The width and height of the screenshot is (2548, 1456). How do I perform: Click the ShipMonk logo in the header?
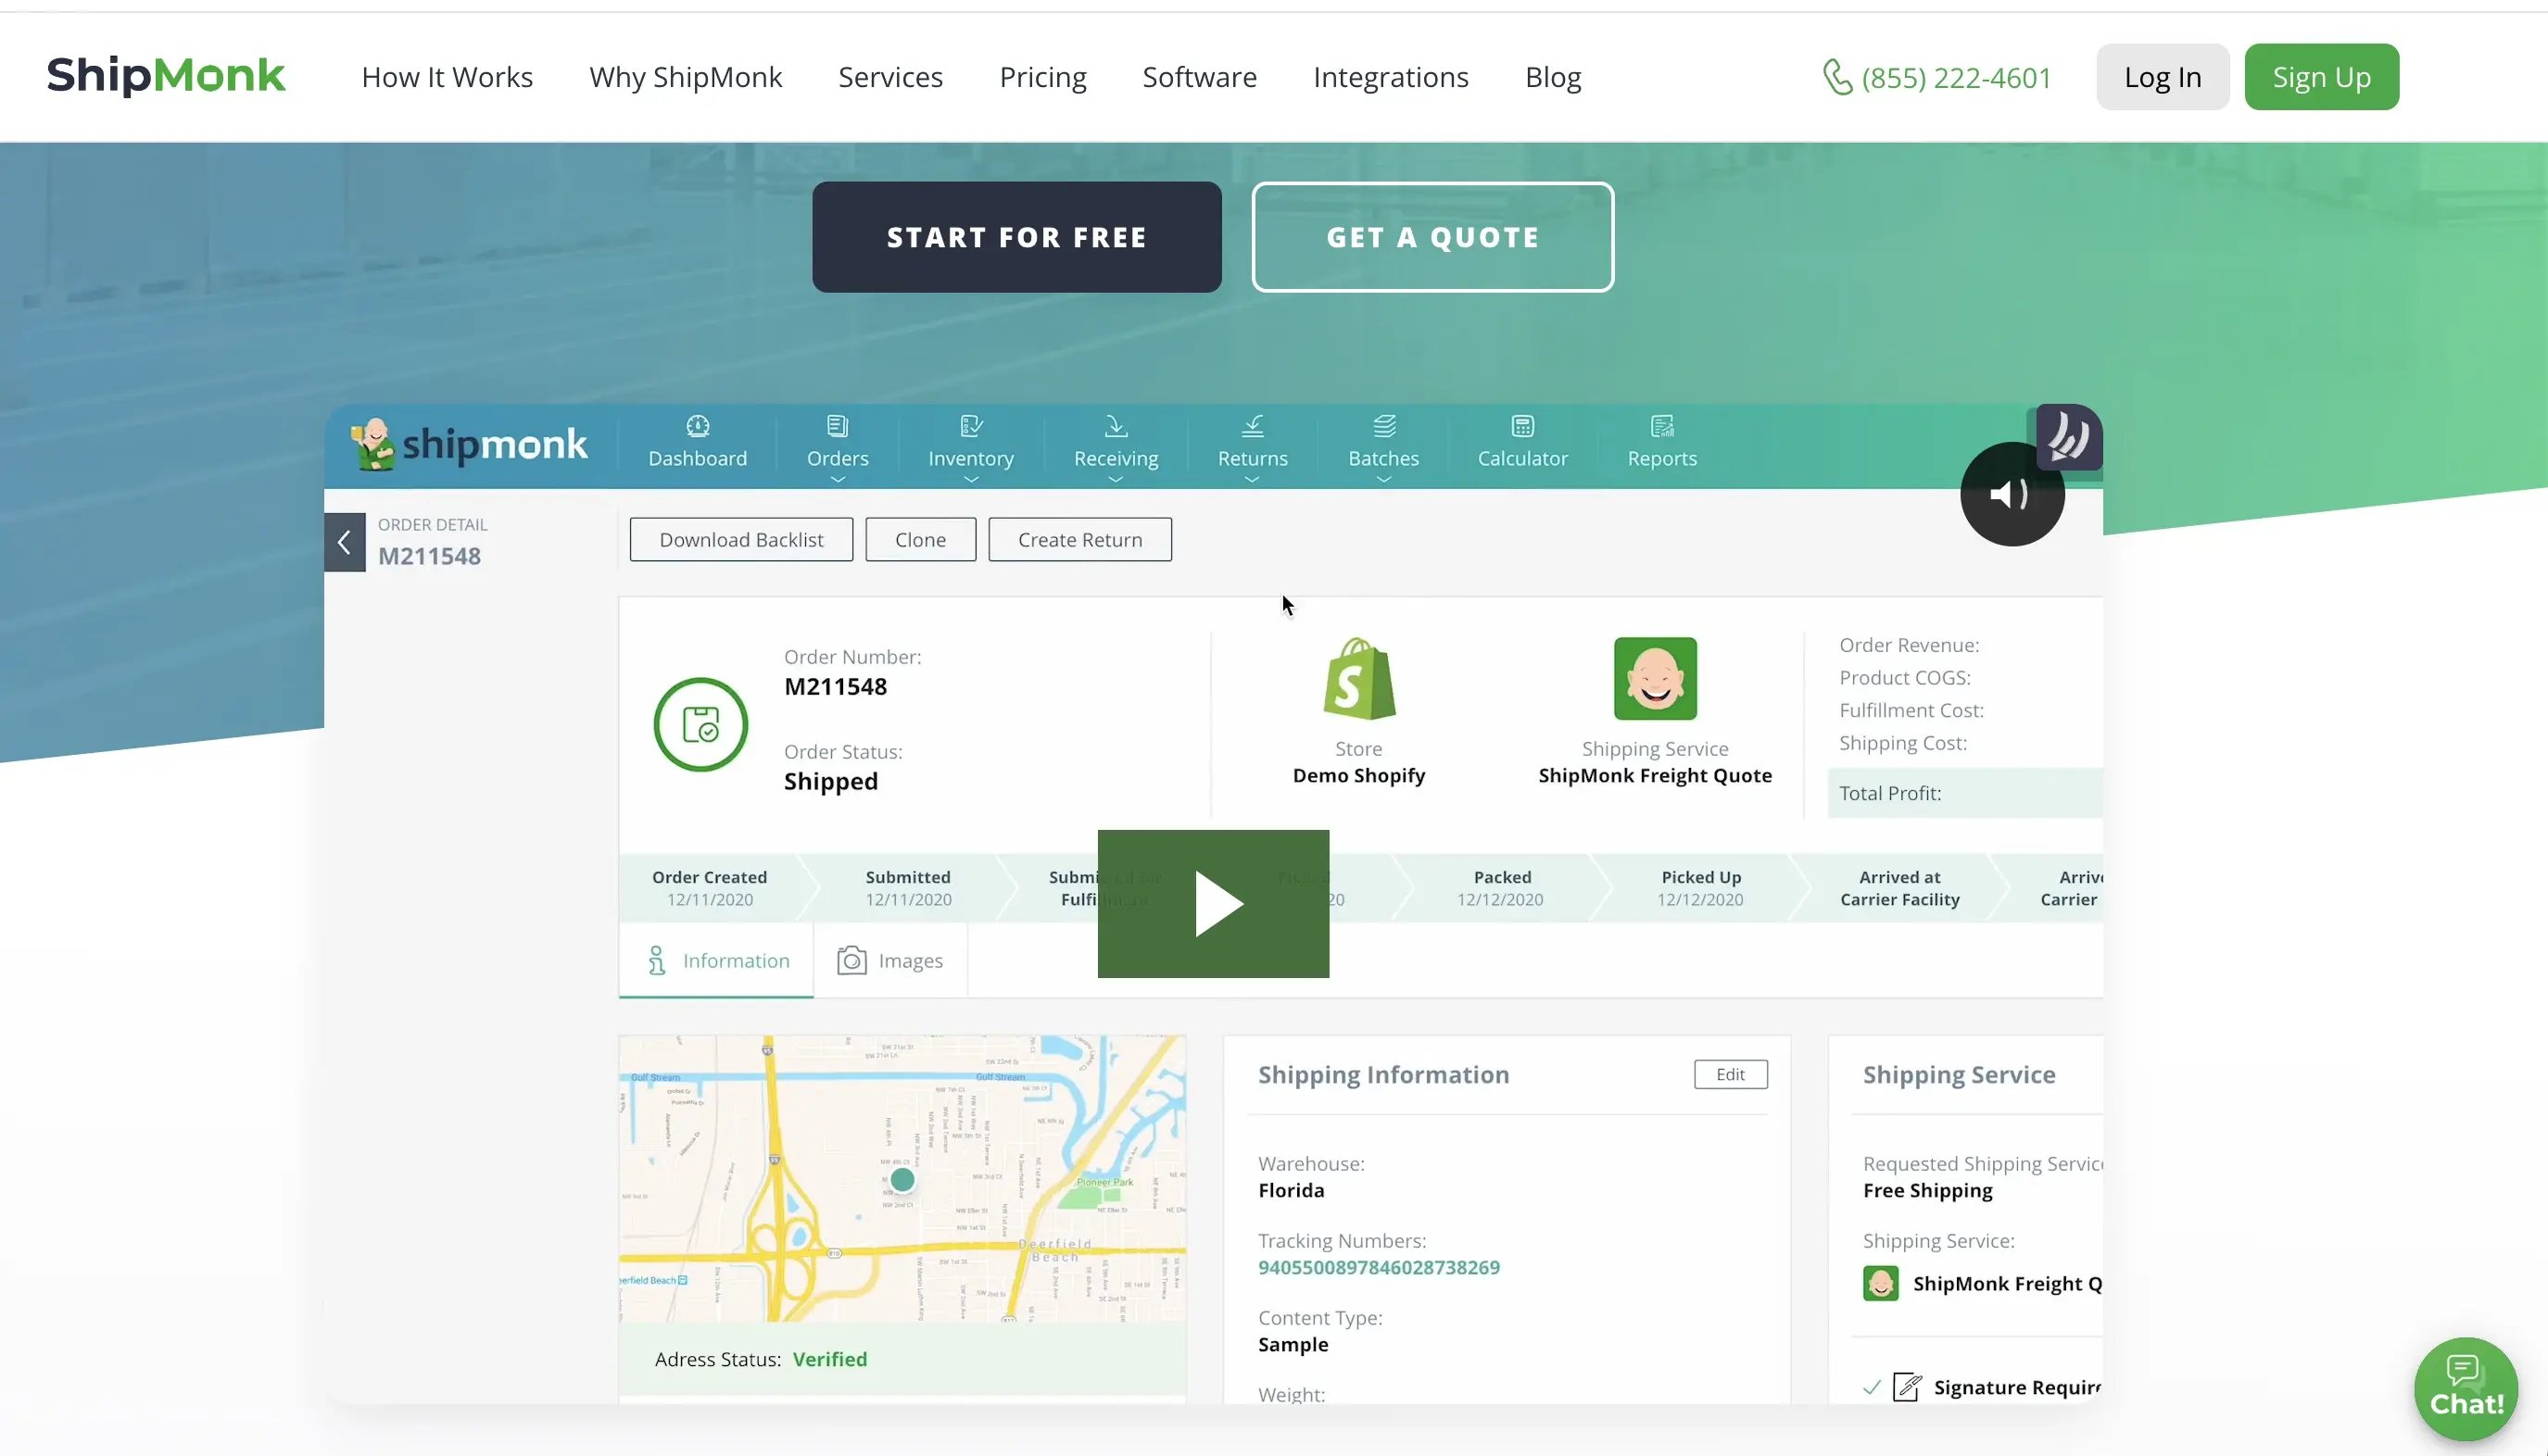click(166, 76)
